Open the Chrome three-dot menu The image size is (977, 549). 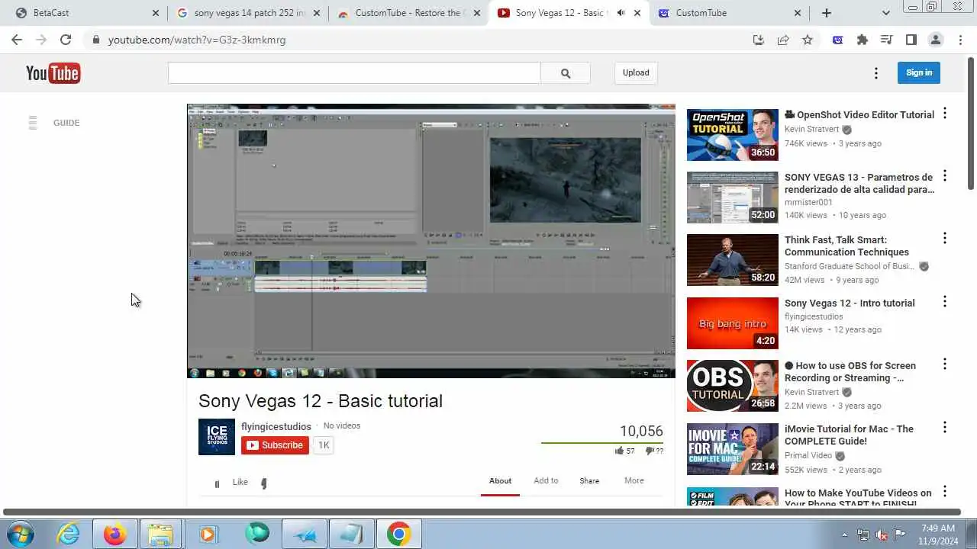[960, 40]
